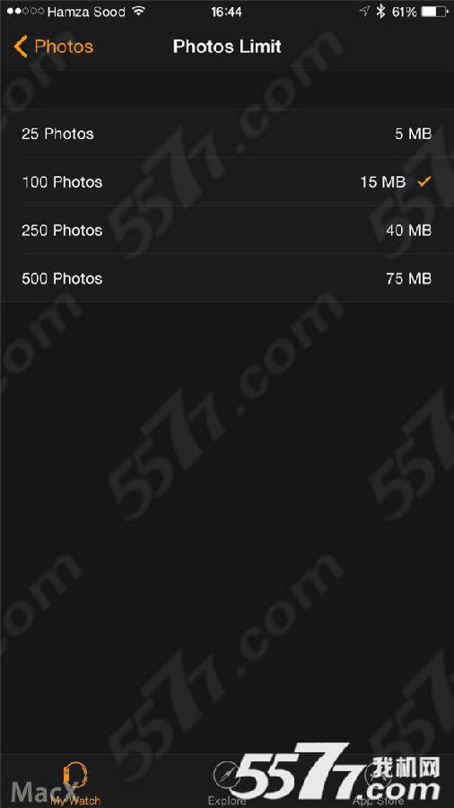Viewport: 454px width, 808px height.
Task: Open the App Store tab icon
Action: point(378,775)
